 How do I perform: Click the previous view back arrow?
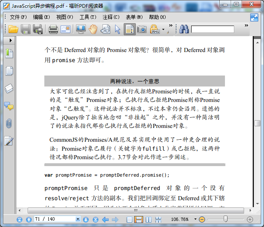coord(105,220)
